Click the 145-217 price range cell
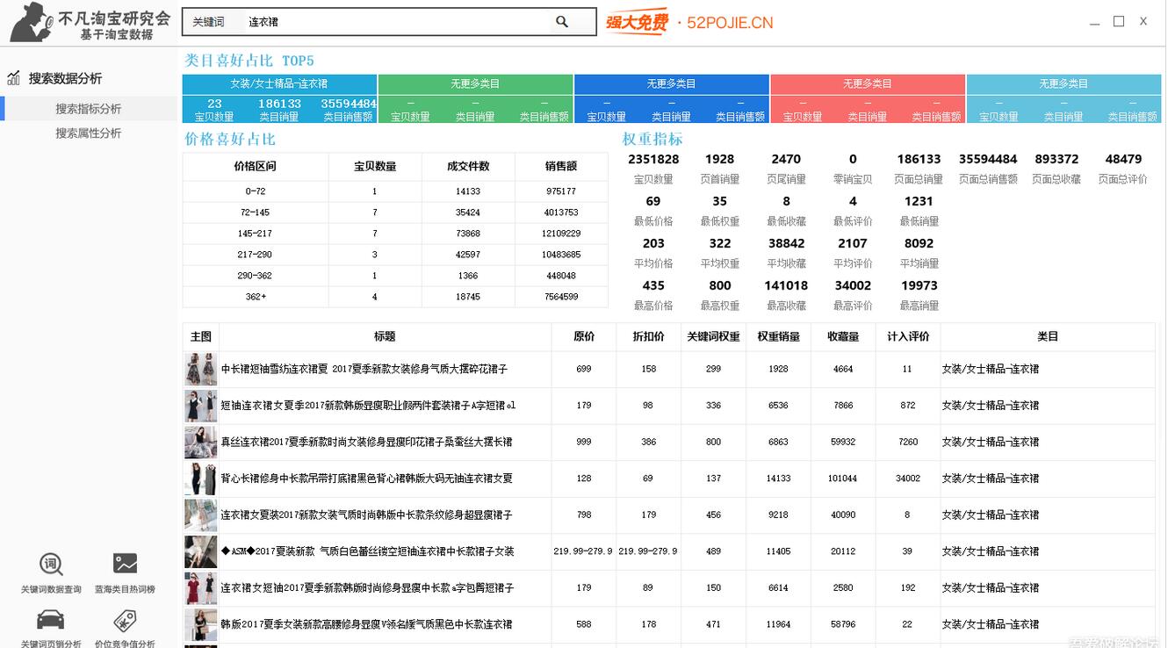Screen dimensions: 1168x648 256,234
